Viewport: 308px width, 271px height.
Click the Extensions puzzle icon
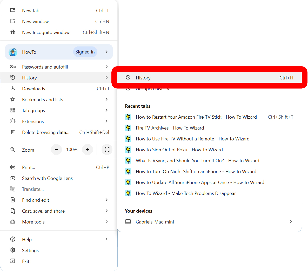pos(13,121)
